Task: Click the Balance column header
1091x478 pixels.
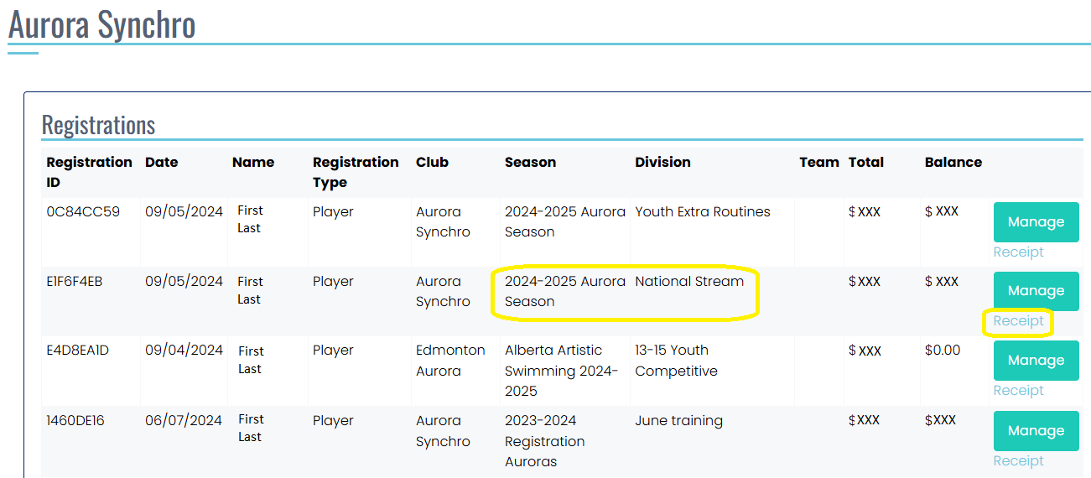Action: 953,163
